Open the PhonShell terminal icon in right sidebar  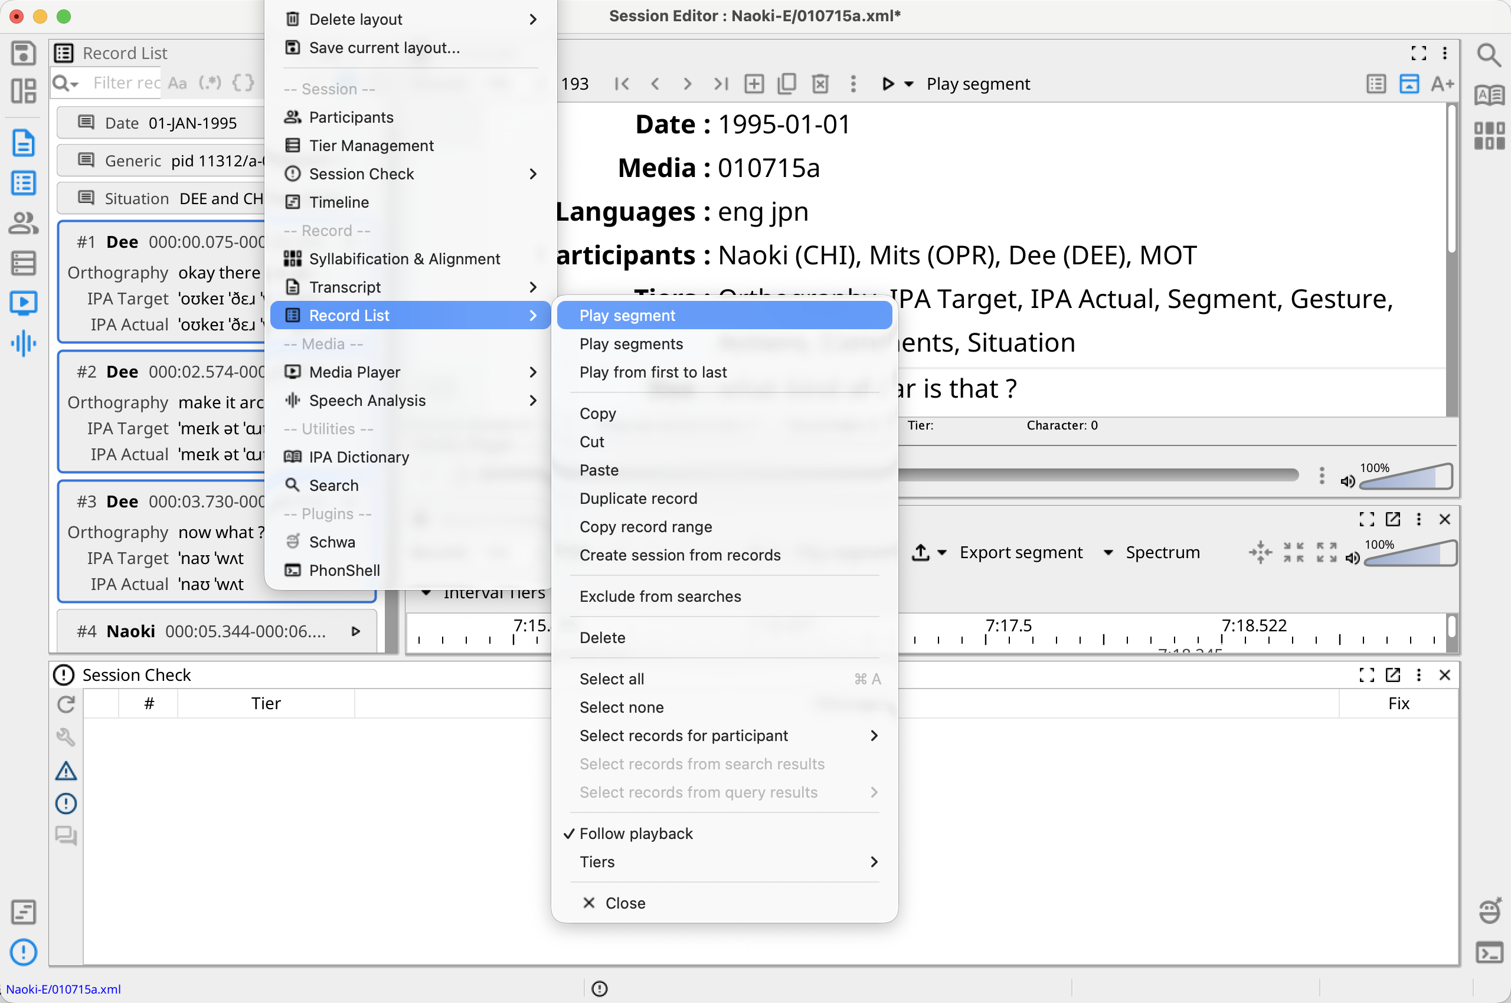(x=1489, y=952)
